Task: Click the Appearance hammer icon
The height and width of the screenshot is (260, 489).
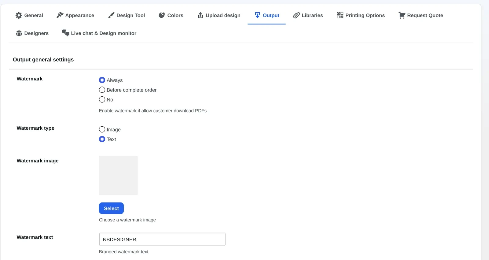Action: (60, 15)
